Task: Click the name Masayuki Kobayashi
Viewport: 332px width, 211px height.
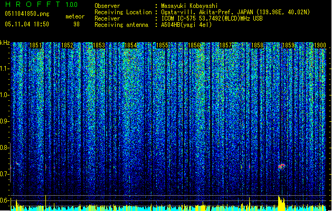Action: (x=189, y=6)
